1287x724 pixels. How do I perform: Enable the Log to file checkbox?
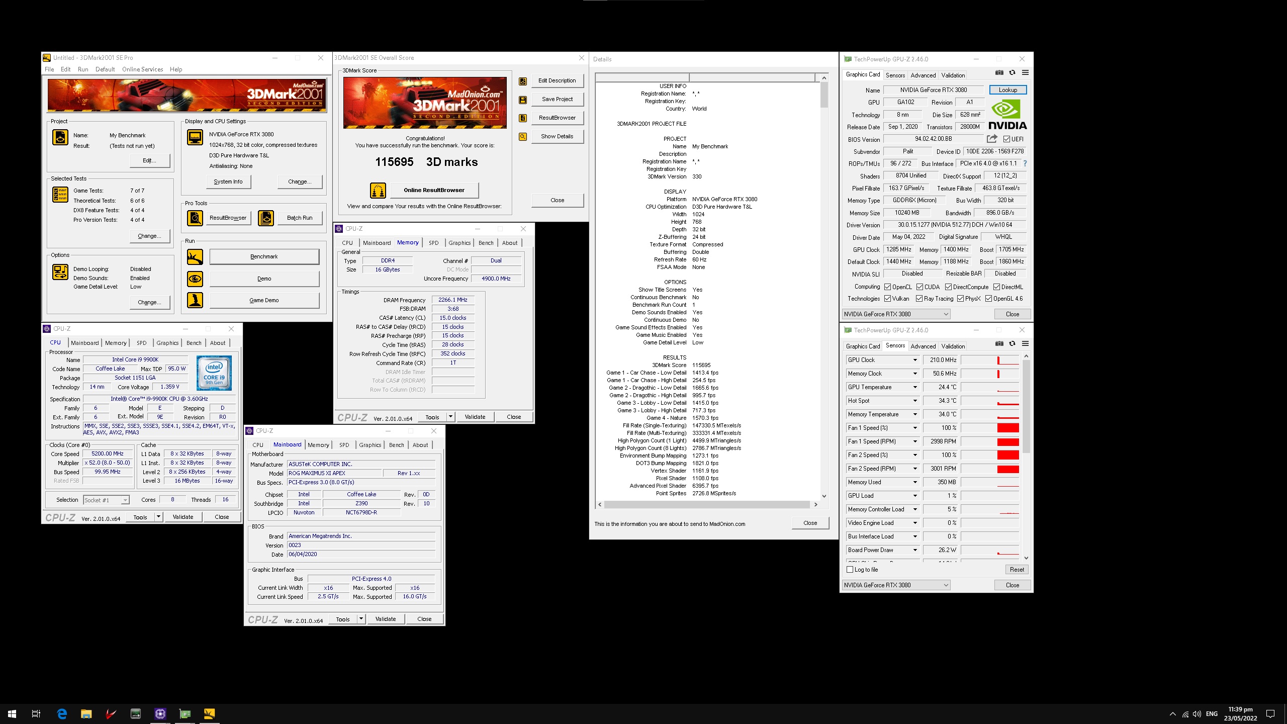click(850, 570)
